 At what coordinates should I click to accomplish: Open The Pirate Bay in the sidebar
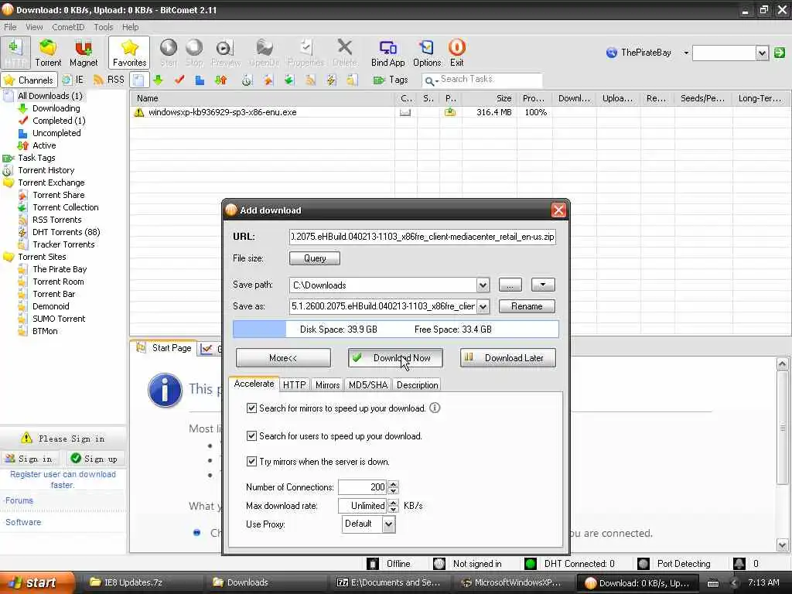[x=60, y=269]
